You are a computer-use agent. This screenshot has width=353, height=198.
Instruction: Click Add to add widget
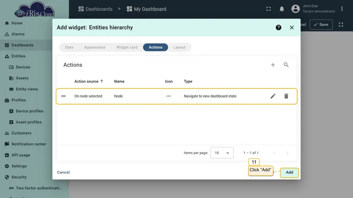289,172
